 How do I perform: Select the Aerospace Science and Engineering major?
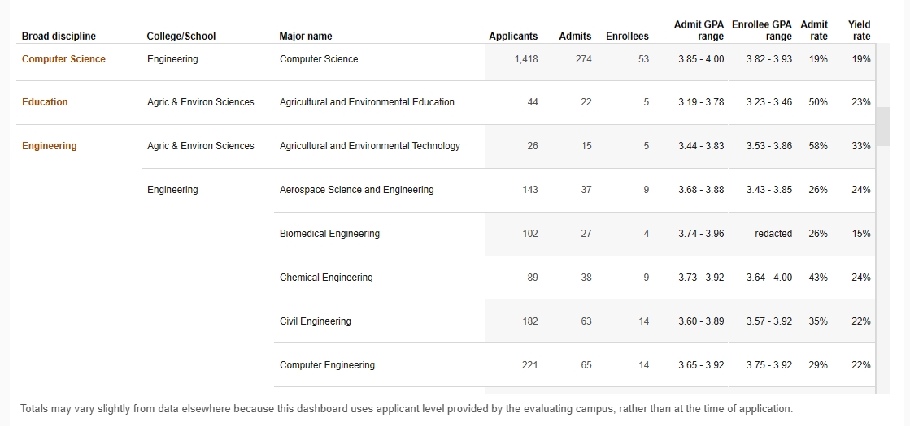[356, 190]
